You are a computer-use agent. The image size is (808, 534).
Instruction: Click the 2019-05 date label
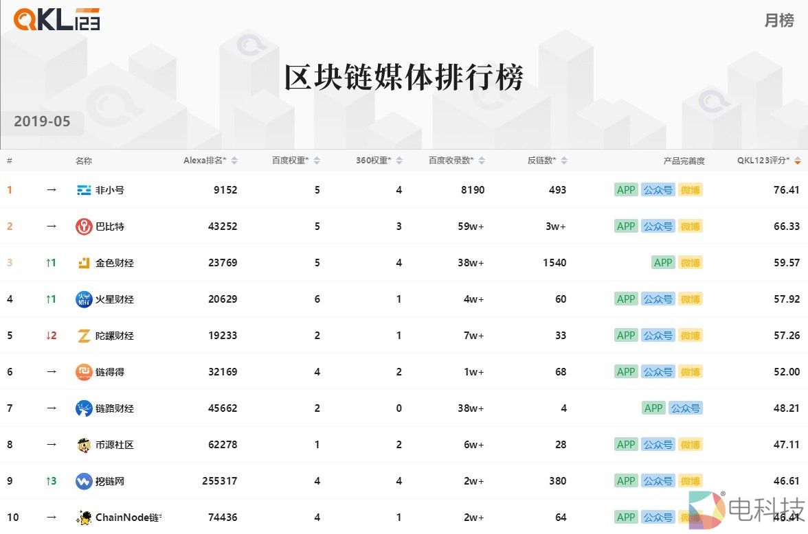click(42, 121)
